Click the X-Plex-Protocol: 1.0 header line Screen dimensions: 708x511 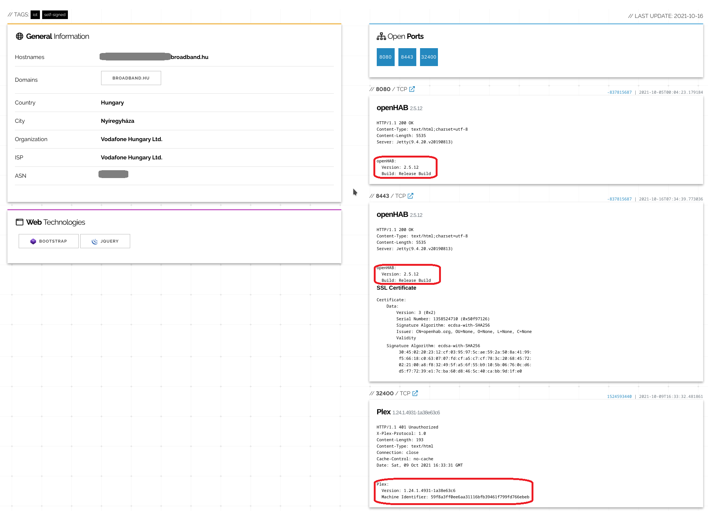[x=401, y=433]
